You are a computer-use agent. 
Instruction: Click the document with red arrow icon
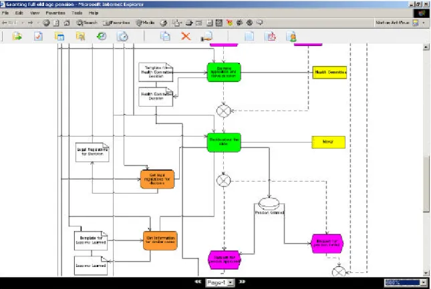pyautogui.click(x=270, y=36)
